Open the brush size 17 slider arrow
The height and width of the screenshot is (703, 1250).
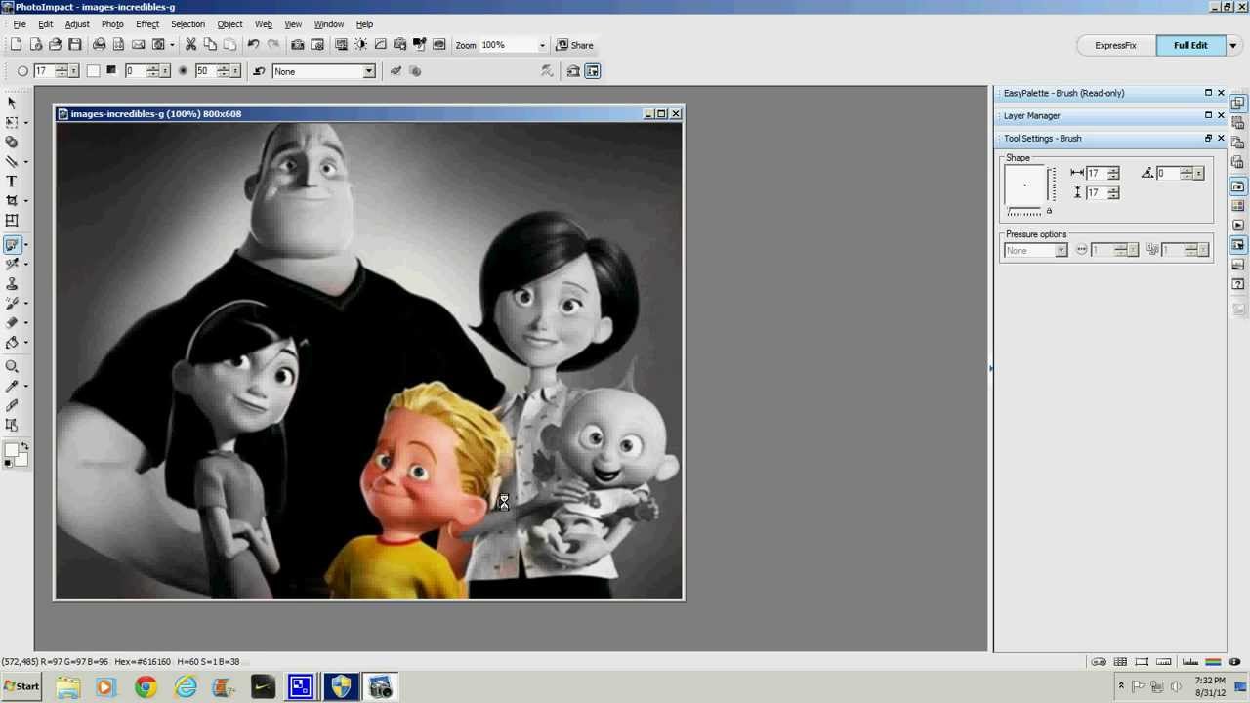[x=75, y=71]
